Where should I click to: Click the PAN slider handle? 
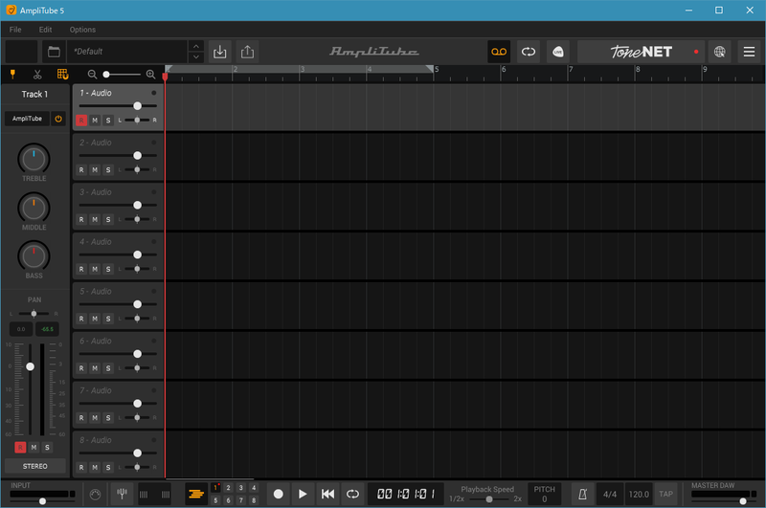pos(34,313)
